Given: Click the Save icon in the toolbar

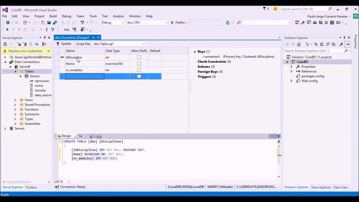Looking at the screenshot, I should point(49,22).
